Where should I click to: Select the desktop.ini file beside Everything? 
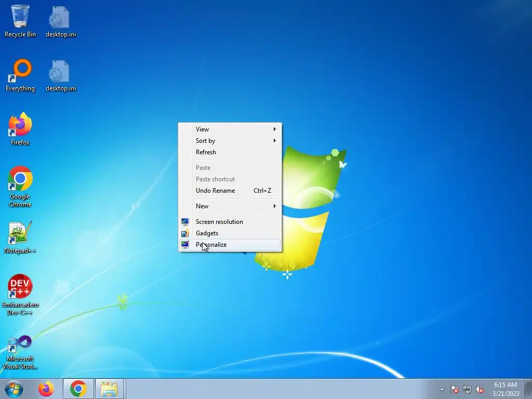(x=61, y=75)
